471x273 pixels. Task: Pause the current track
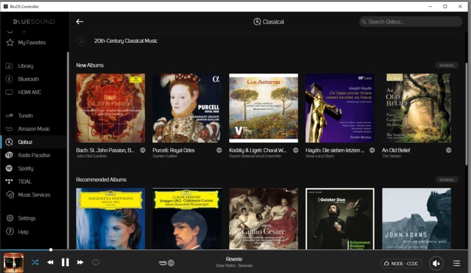[65, 262]
